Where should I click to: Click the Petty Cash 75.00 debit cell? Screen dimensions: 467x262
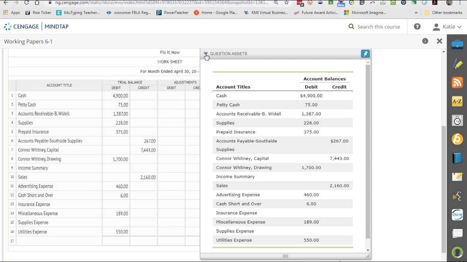pos(116,104)
